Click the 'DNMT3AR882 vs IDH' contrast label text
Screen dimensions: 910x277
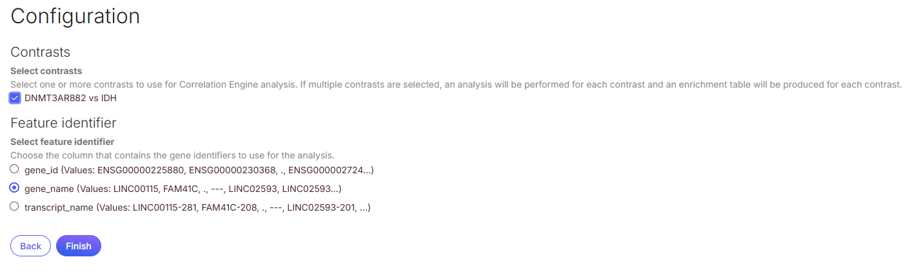(70, 98)
